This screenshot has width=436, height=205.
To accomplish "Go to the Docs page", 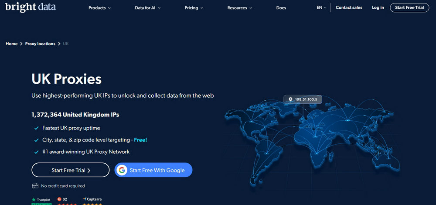I will [281, 8].
